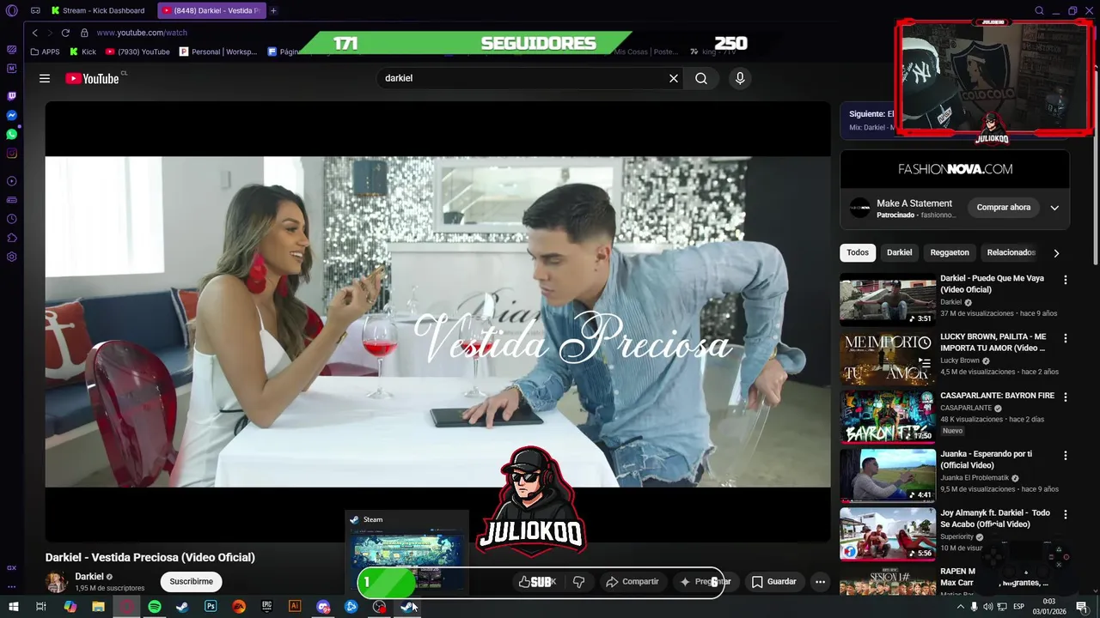Open Messenger in the Opera sidebar
Image resolution: width=1100 pixels, height=618 pixels.
[11, 115]
